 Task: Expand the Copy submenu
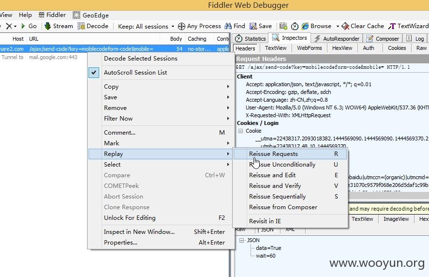tap(162, 87)
